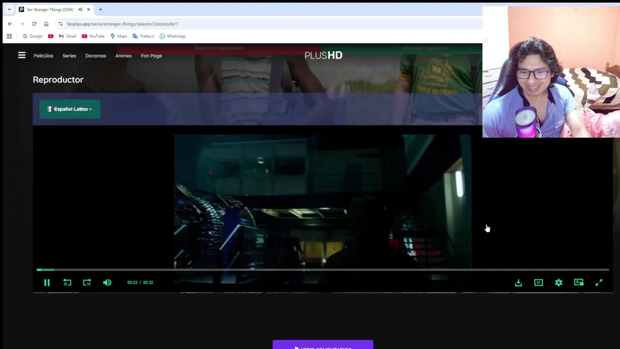Viewport: 620px width, 349px height.
Task: Click the purple comments button at the bottom
Action: point(323,345)
